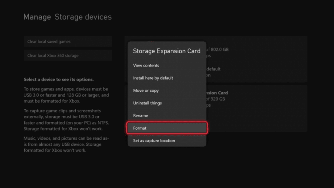Click the Manage heading
The height and width of the screenshot is (188, 334).
(37, 17)
